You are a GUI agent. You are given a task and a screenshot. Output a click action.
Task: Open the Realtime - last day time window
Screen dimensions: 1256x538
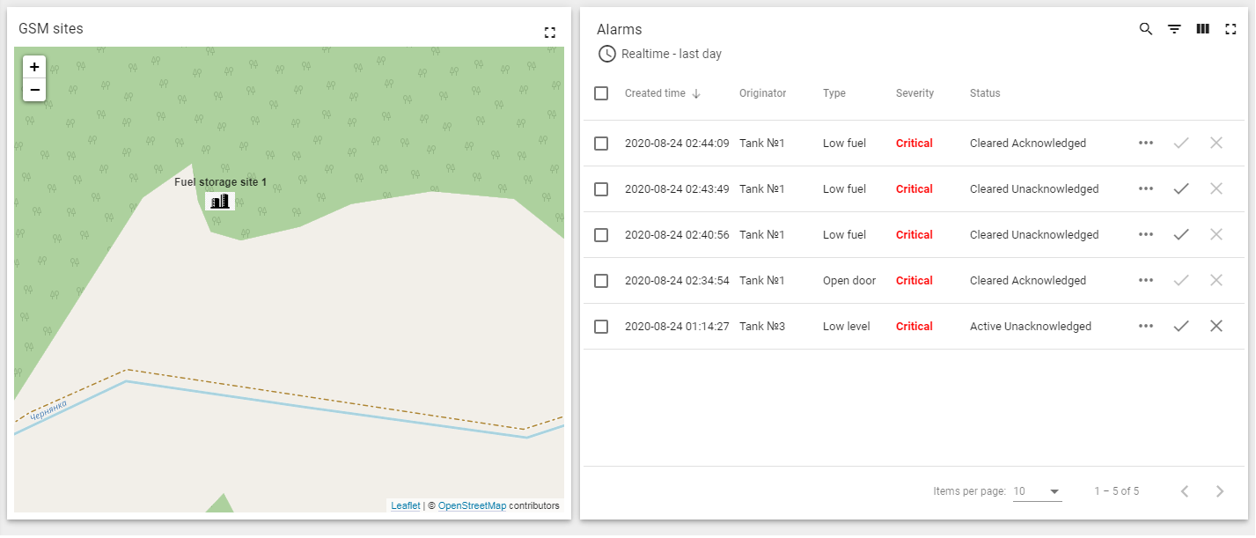pos(660,54)
